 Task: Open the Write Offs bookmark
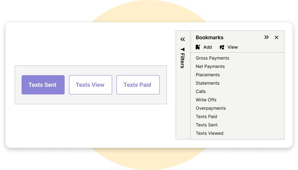(206, 100)
